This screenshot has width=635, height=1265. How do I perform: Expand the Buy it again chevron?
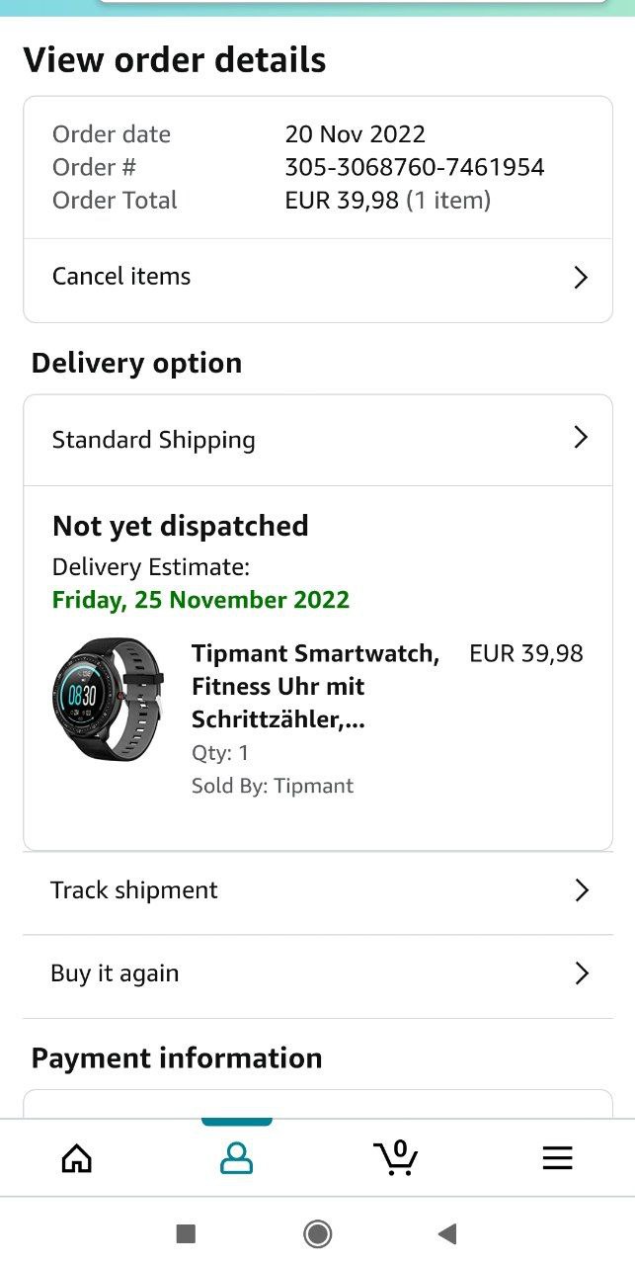581,973
